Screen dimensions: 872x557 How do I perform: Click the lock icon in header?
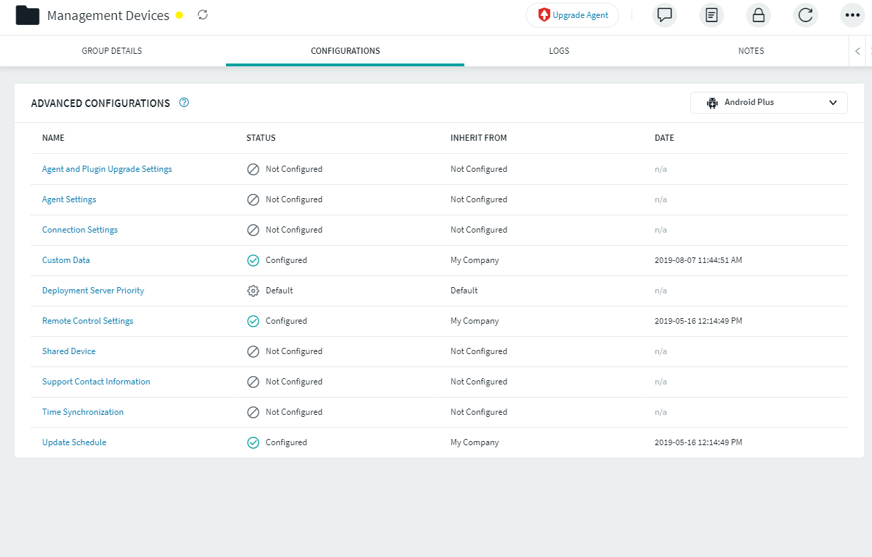pyautogui.click(x=758, y=15)
